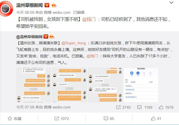View the second chat screenshot thumbnail
The image size is (179, 125).
tap(69, 85)
